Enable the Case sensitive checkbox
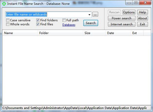Viewport: 153px width, 112px height. [x=8, y=20]
